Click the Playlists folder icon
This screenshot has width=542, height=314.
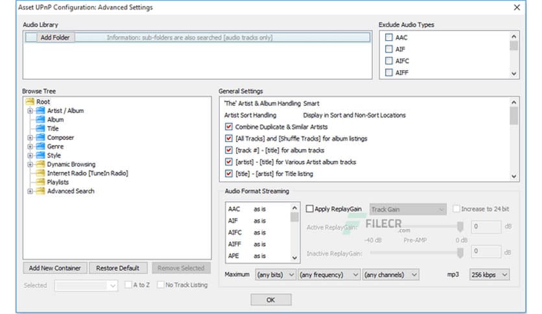pos(40,182)
